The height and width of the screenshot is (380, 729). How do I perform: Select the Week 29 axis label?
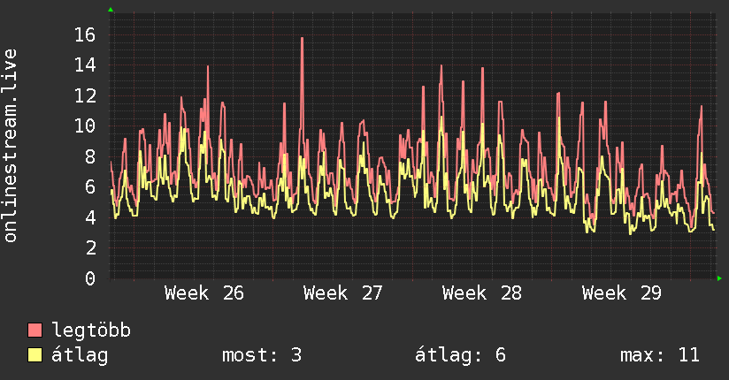pos(622,293)
